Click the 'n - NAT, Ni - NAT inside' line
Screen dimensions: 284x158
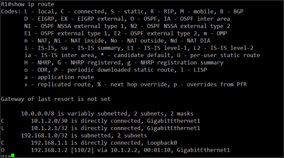(117, 41)
